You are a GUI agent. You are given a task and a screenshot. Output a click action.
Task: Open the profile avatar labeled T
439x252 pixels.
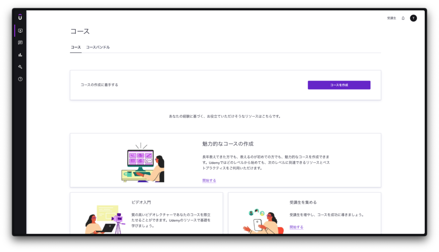click(413, 18)
